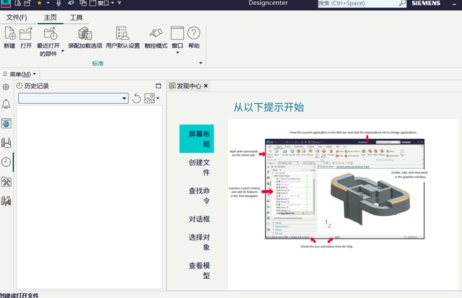
Task: Close the 发现中心 tab
Action: pyautogui.click(x=206, y=86)
